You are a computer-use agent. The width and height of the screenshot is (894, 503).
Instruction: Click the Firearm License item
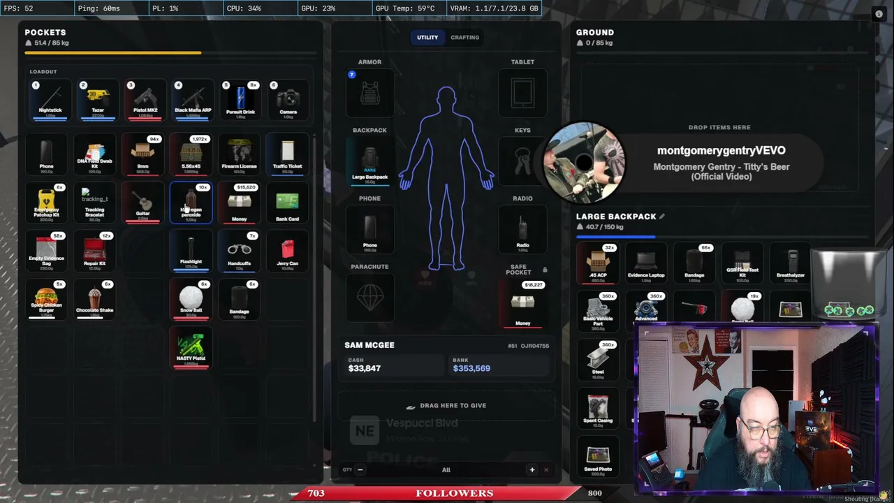point(239,155)
